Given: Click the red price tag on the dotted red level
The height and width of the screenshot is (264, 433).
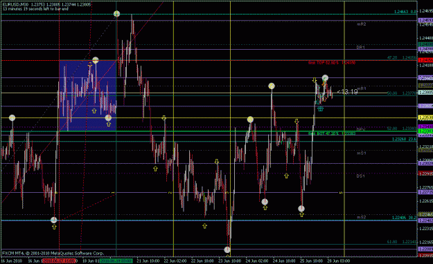Looking at the screenshot, I should coord(426,60).
